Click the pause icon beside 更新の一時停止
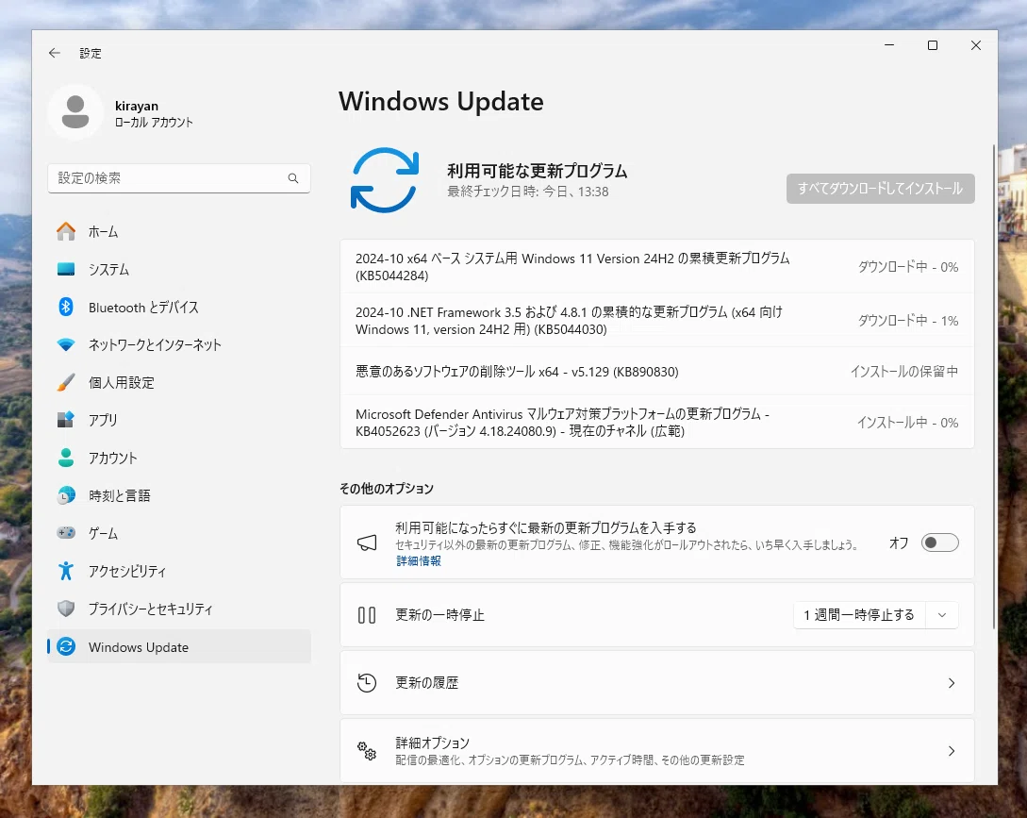Viewport: 1027px width, 818px height. [x=367, y=615]
